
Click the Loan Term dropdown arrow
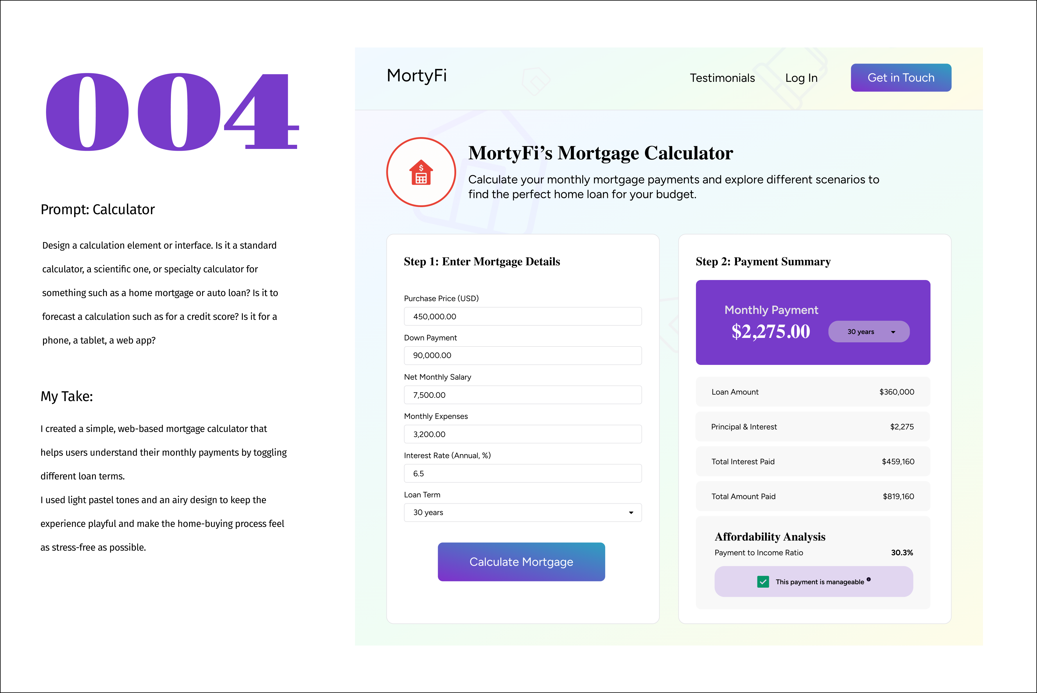(631, 513)
